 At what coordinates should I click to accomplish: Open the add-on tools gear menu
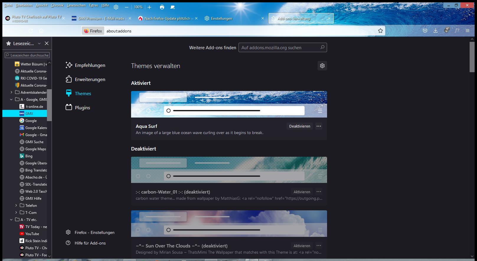(x=322, y=66)
